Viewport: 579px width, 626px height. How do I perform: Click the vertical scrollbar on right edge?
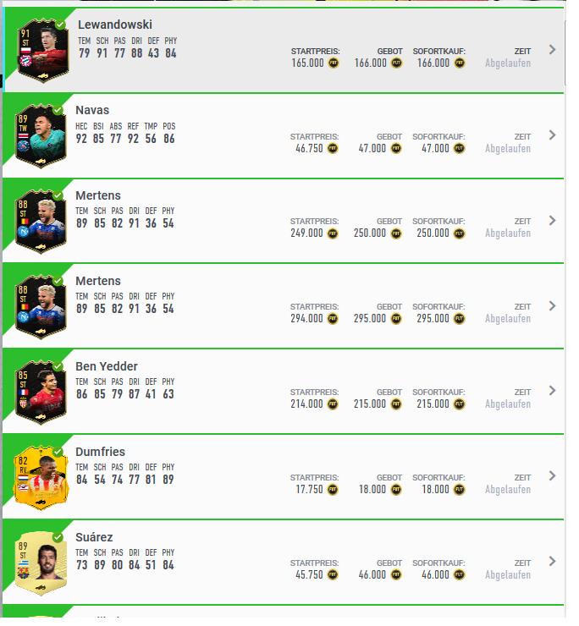pyautogui.click(x=565, y=52)
